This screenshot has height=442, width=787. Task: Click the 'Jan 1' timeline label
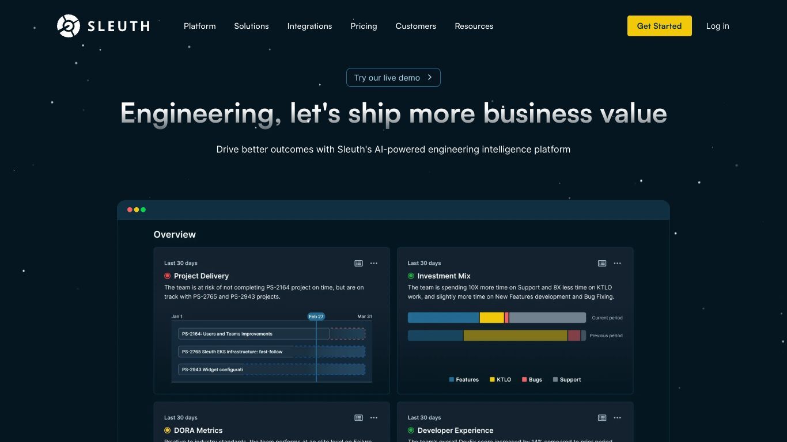[x=177, y=317]
